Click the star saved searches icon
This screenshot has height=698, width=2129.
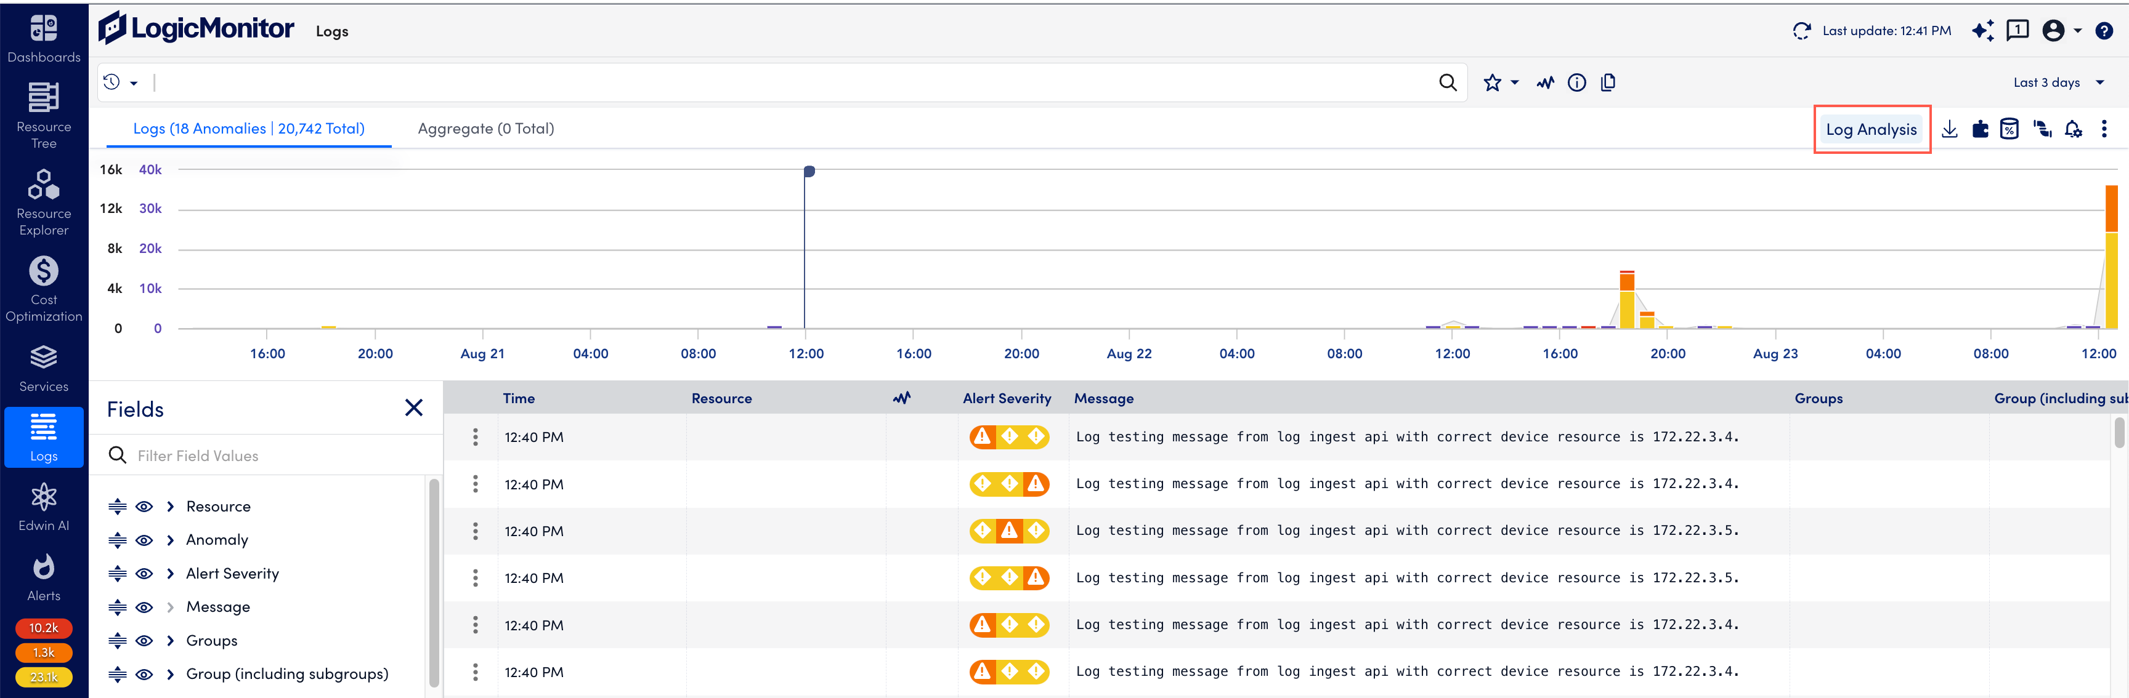(1492, 82)
